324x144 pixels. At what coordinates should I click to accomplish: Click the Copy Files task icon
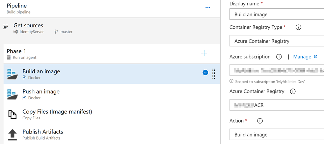pos(12,115)
